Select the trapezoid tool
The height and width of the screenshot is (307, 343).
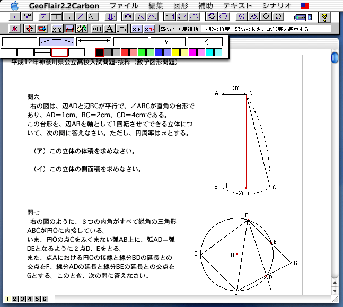coord(194,17)
